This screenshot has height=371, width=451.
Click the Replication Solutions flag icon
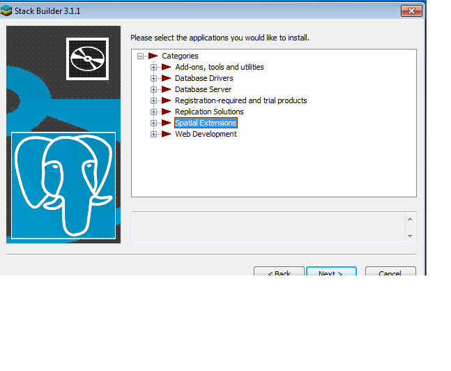[166, 112]
